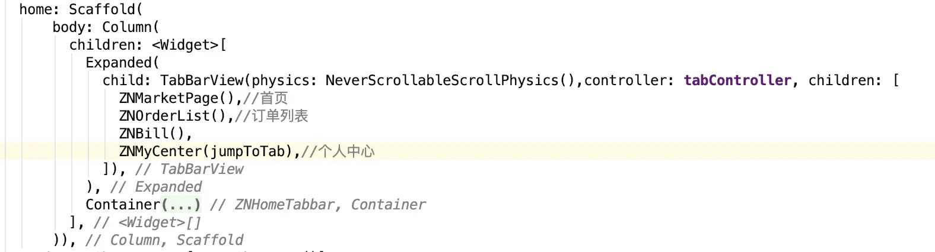Click the Scaffold( constructor
The width and height of the screenshot is (935, 252).
[106, 9]
